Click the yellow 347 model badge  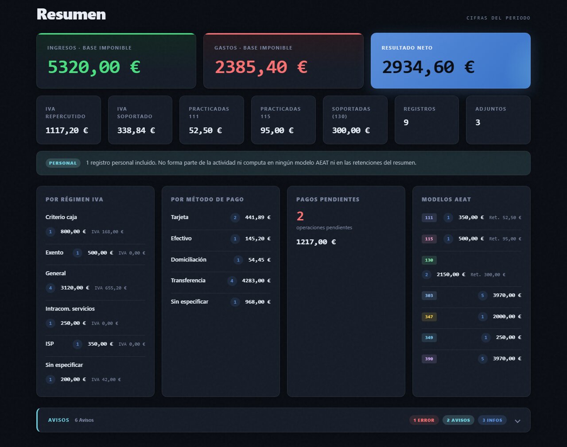pos(429,317)
